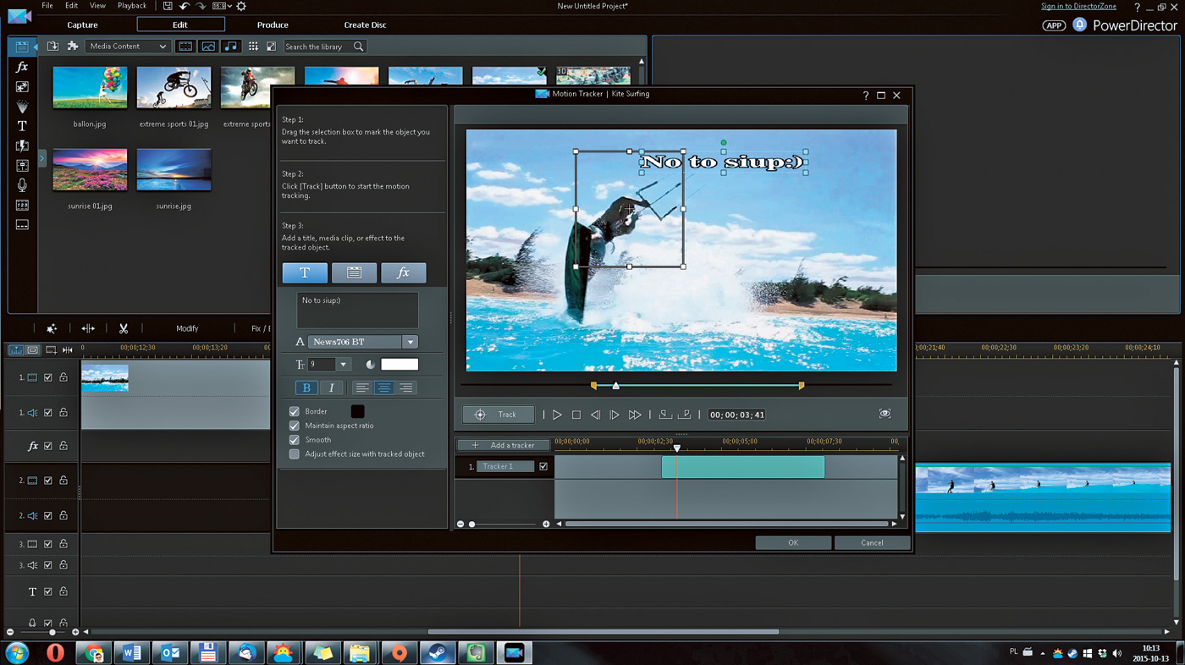Select the media clip effect icon

coord(354,272)
